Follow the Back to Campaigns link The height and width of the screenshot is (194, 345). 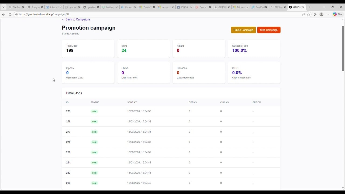pyautogui.click(x=76, y=19)
